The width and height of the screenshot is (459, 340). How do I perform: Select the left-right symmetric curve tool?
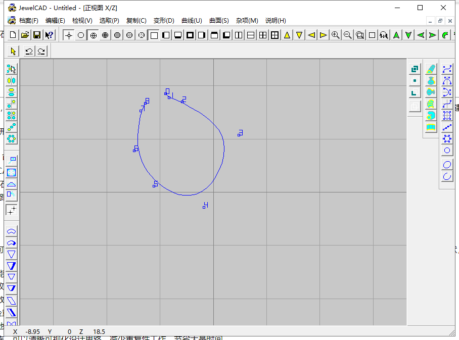[447, 81]
